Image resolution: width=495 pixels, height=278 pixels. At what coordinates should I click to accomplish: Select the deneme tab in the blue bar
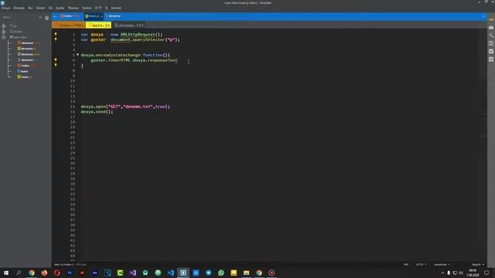point(113,16)
